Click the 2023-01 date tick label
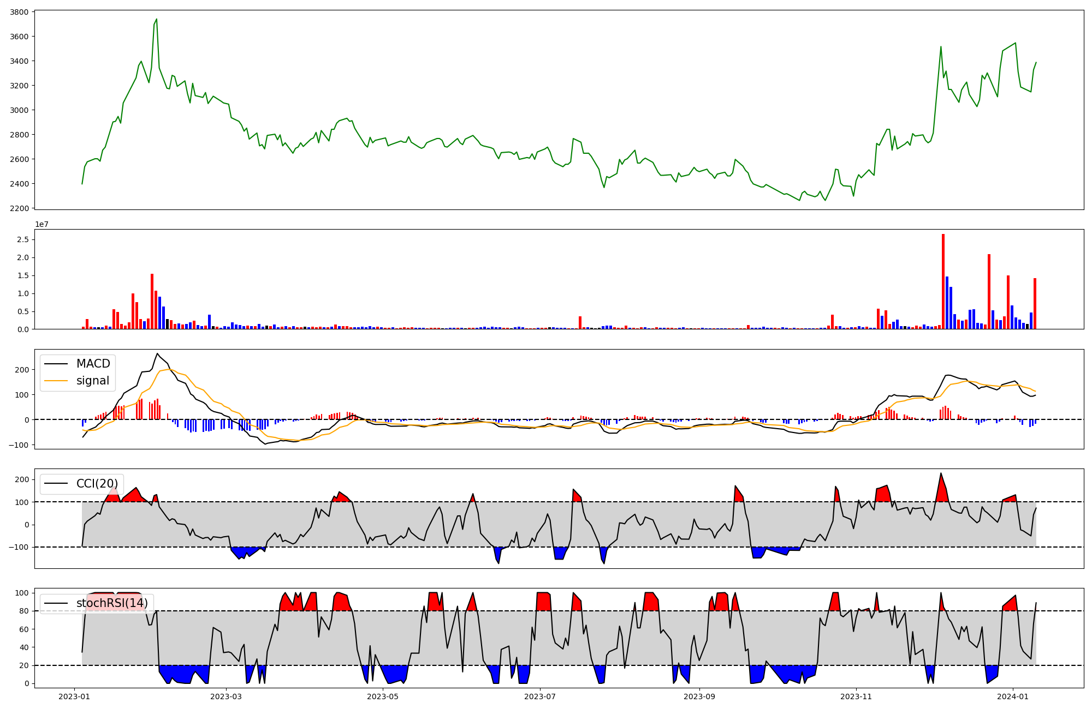Screen dimensions: 1092x709 click(74, 696)
